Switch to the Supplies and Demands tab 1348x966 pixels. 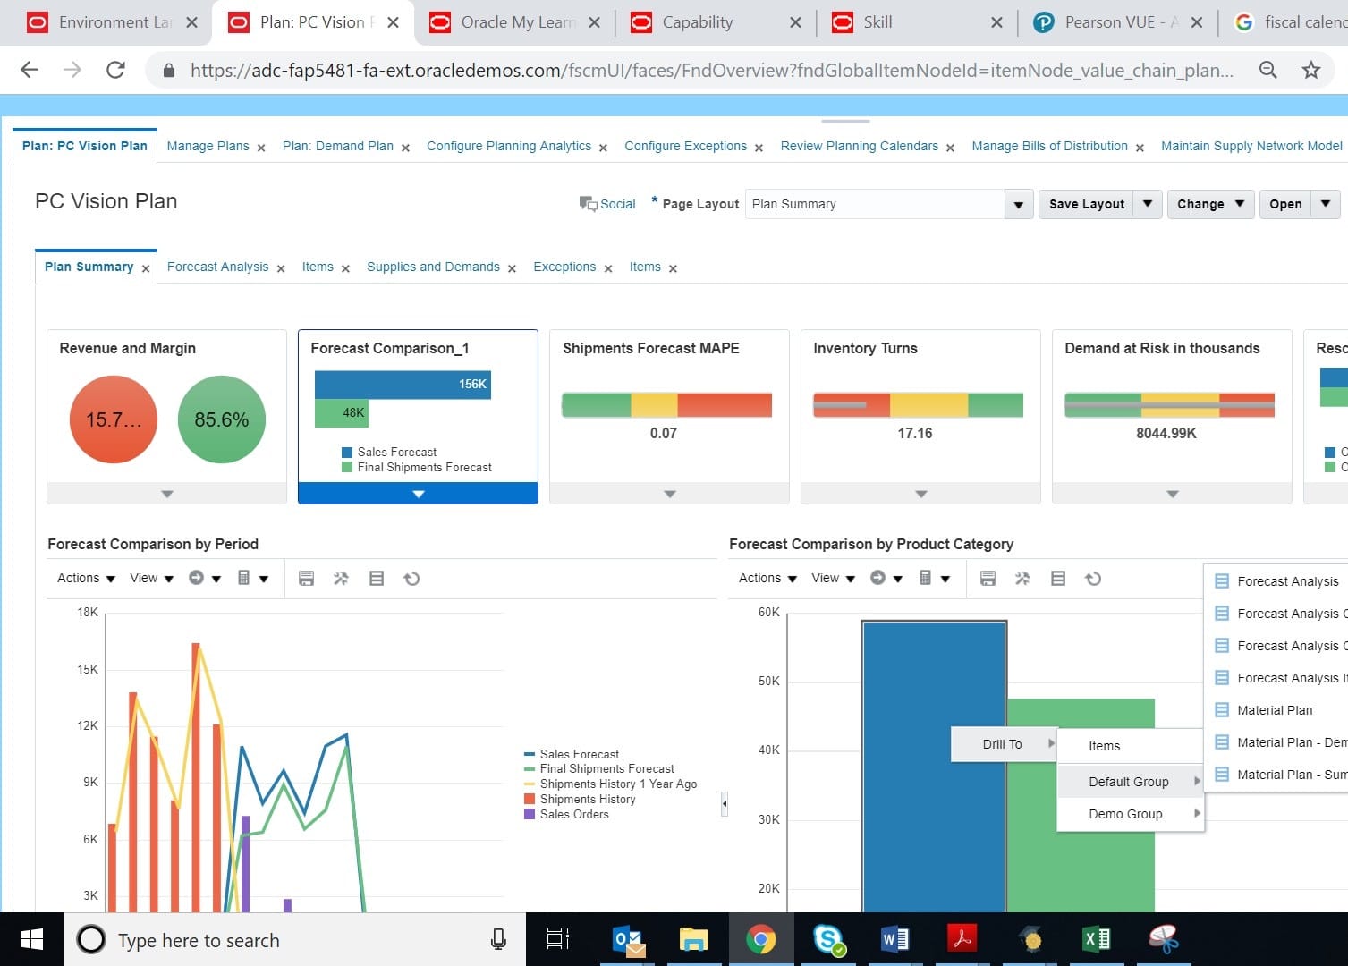point(433,267)
